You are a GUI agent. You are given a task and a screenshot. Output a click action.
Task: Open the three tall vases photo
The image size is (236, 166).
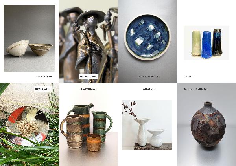coord(206,43)
